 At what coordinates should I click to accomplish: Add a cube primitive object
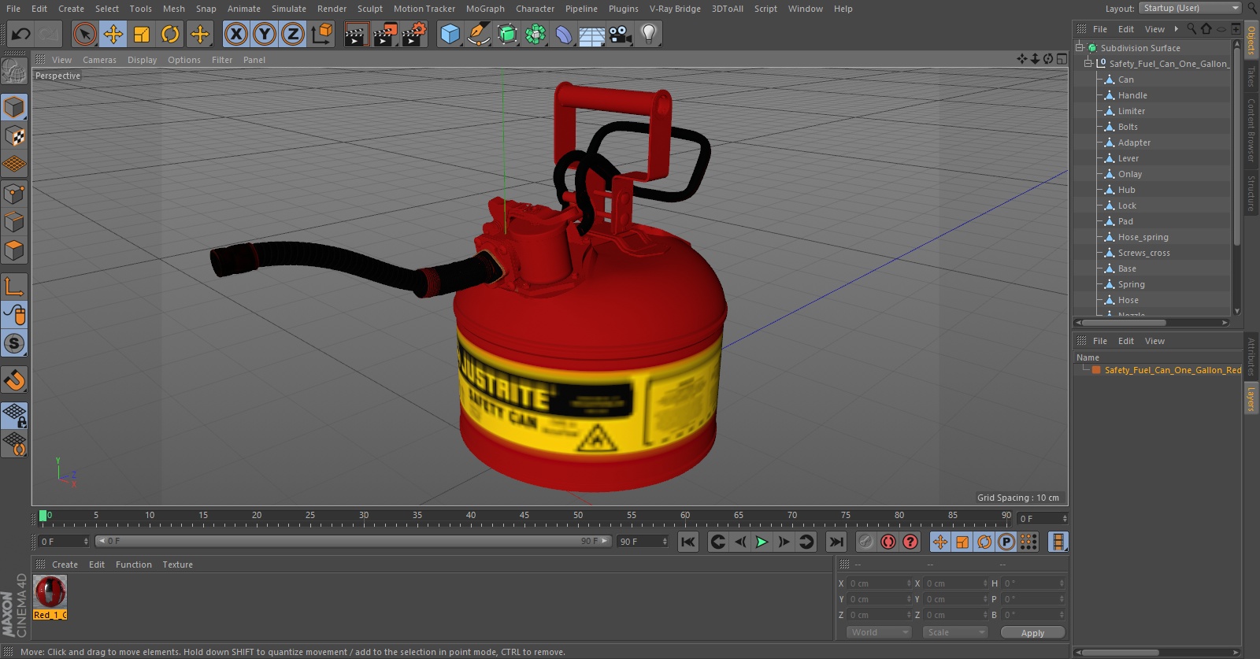click(x=450, y=34)
